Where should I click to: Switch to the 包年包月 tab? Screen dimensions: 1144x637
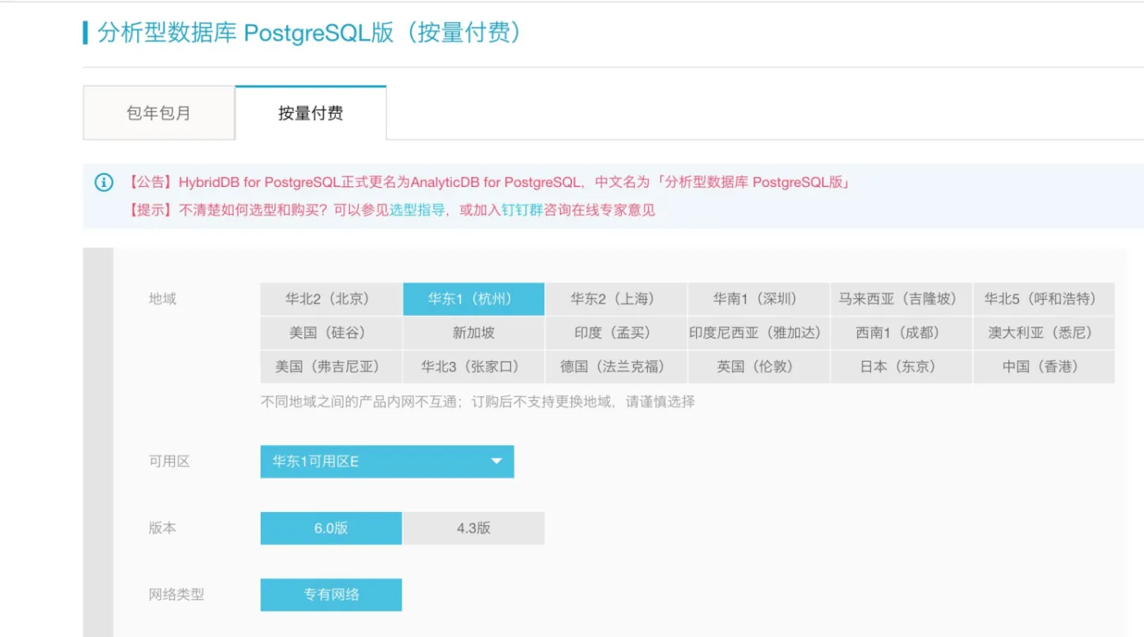pyautogui.click(x=159, y=113)
